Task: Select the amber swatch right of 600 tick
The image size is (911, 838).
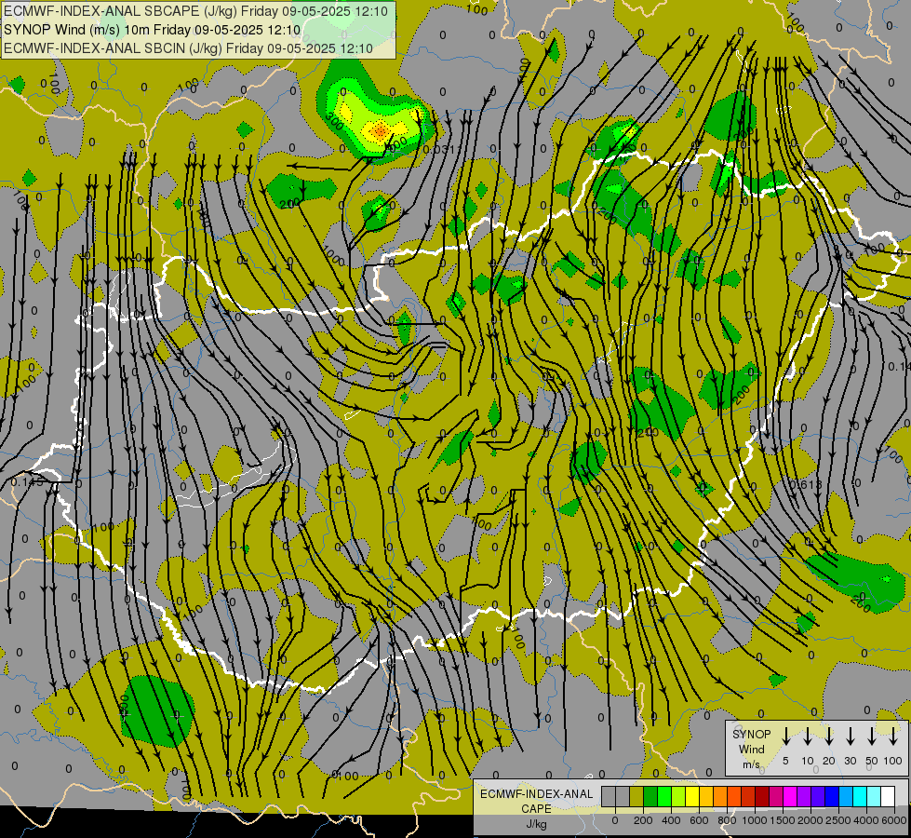Action: [x=706, y=796]
